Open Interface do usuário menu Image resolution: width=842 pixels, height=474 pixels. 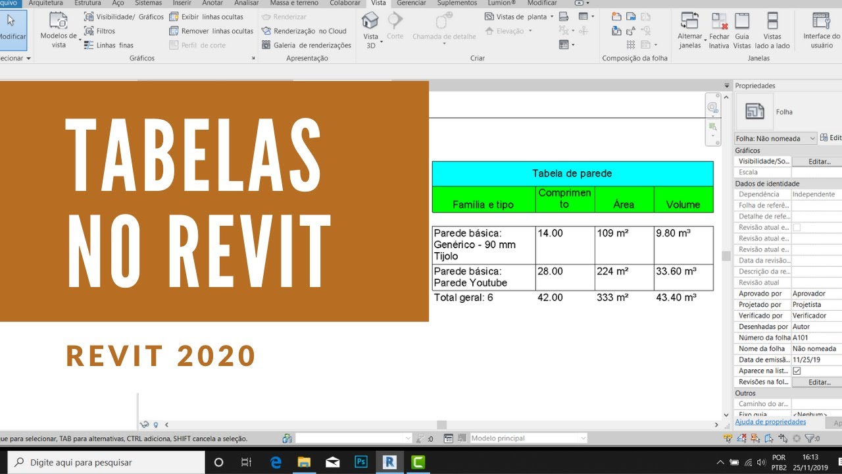pos(822,30)
